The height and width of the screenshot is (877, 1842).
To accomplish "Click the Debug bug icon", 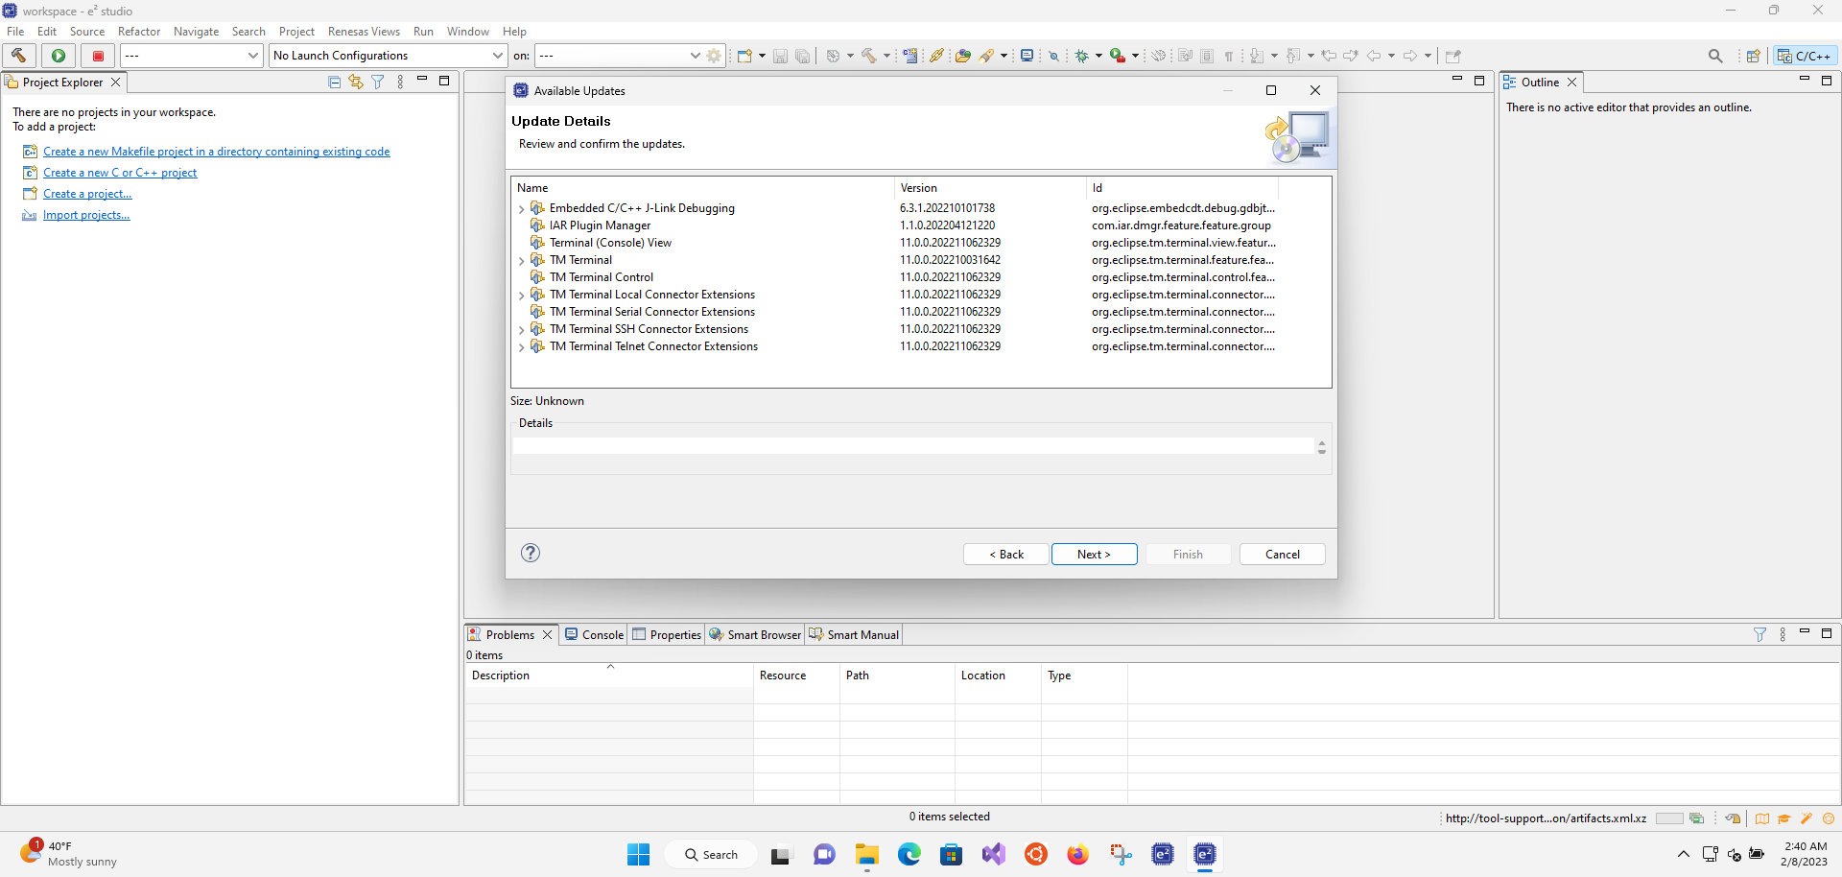I will pyautogui.click(x=1082, y=56).
